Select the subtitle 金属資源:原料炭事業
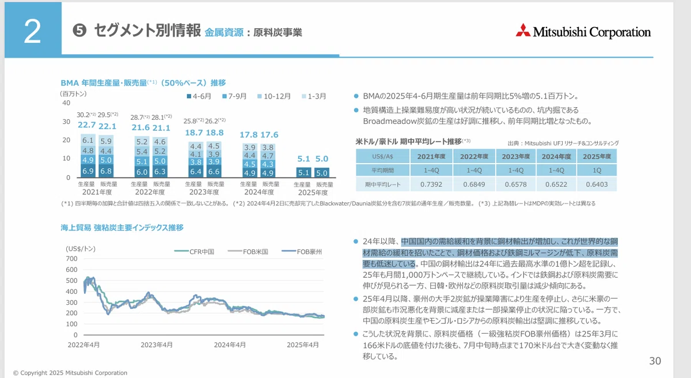 tap(253, 33)
